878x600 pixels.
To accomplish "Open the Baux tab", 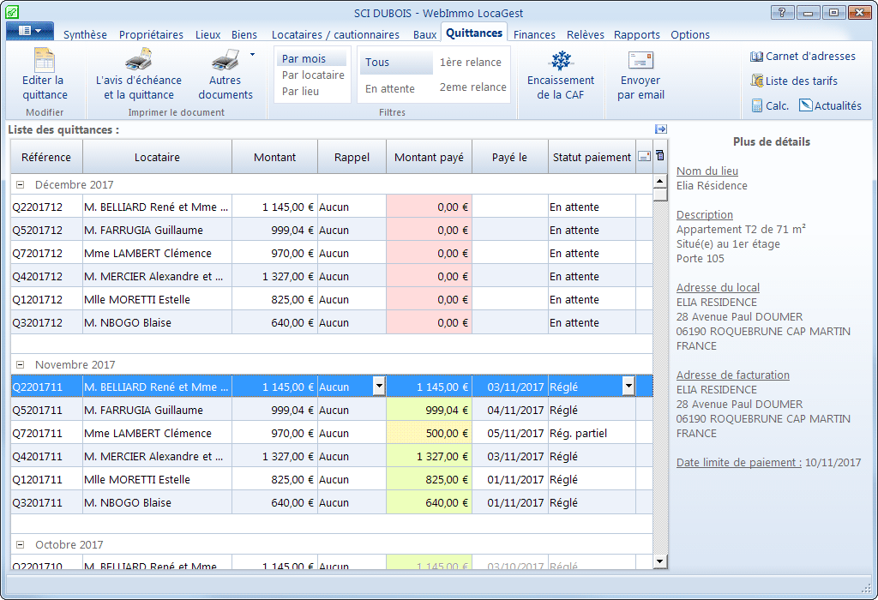I will 424,35.
